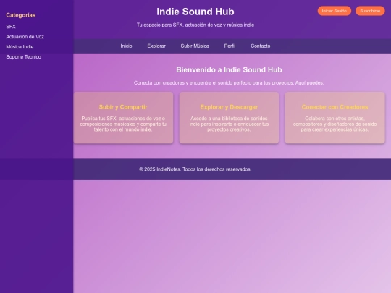Click the Conecta con creadores intro text
Screen dimensions: 391x293
(229, 83)
